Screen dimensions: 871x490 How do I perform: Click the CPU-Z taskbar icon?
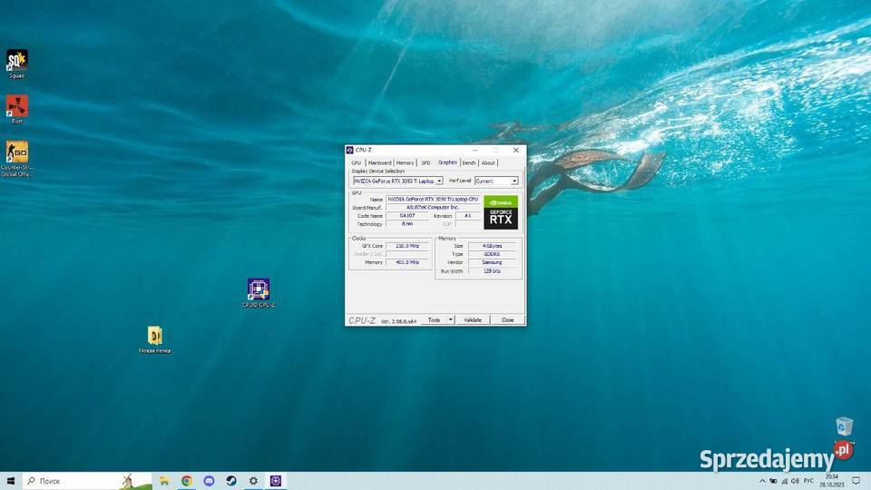coord(276,481)
